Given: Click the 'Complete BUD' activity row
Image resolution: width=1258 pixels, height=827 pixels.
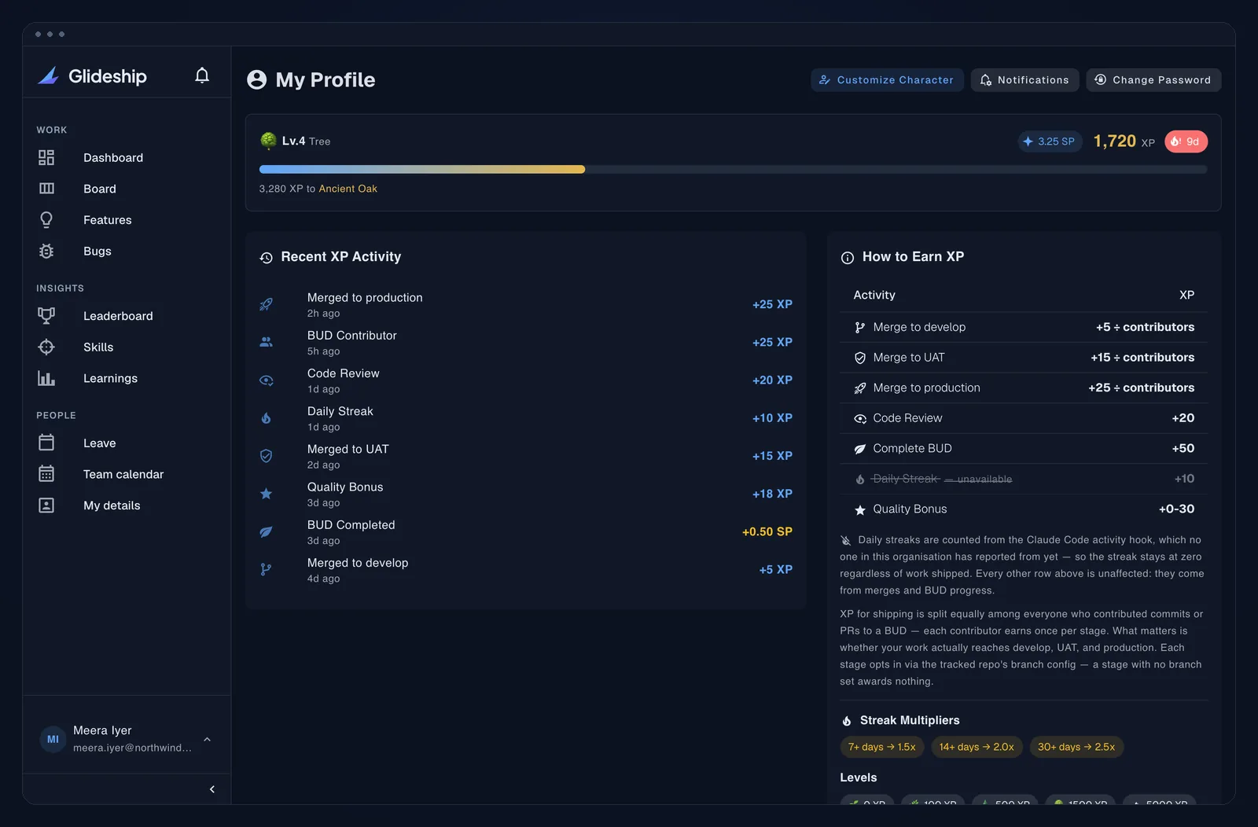Looking at the screenshot, I should 1024,448.
